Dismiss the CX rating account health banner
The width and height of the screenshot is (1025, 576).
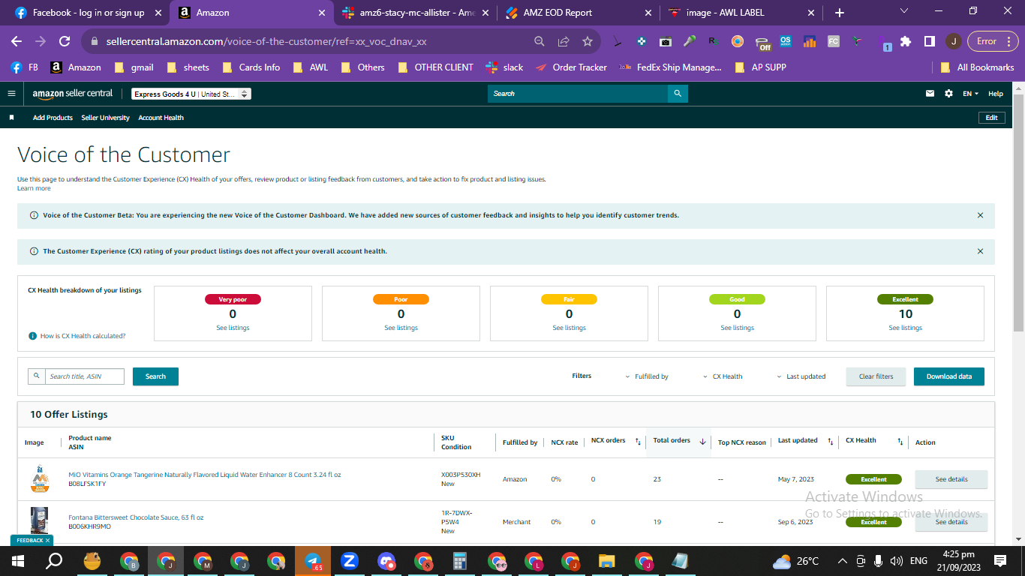(x=980, y=251)
